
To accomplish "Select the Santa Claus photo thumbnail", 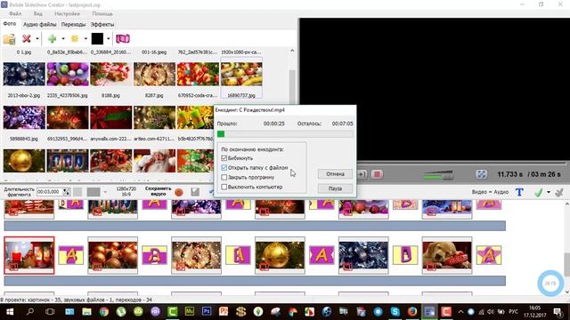I will [154, 161].
